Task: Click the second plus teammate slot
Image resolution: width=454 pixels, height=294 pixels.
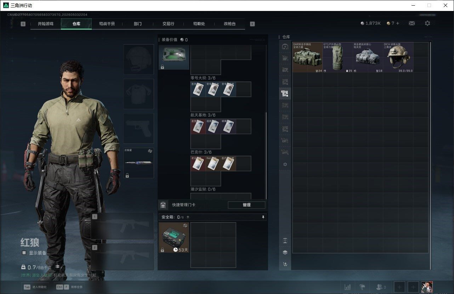Action: [413, 287]
